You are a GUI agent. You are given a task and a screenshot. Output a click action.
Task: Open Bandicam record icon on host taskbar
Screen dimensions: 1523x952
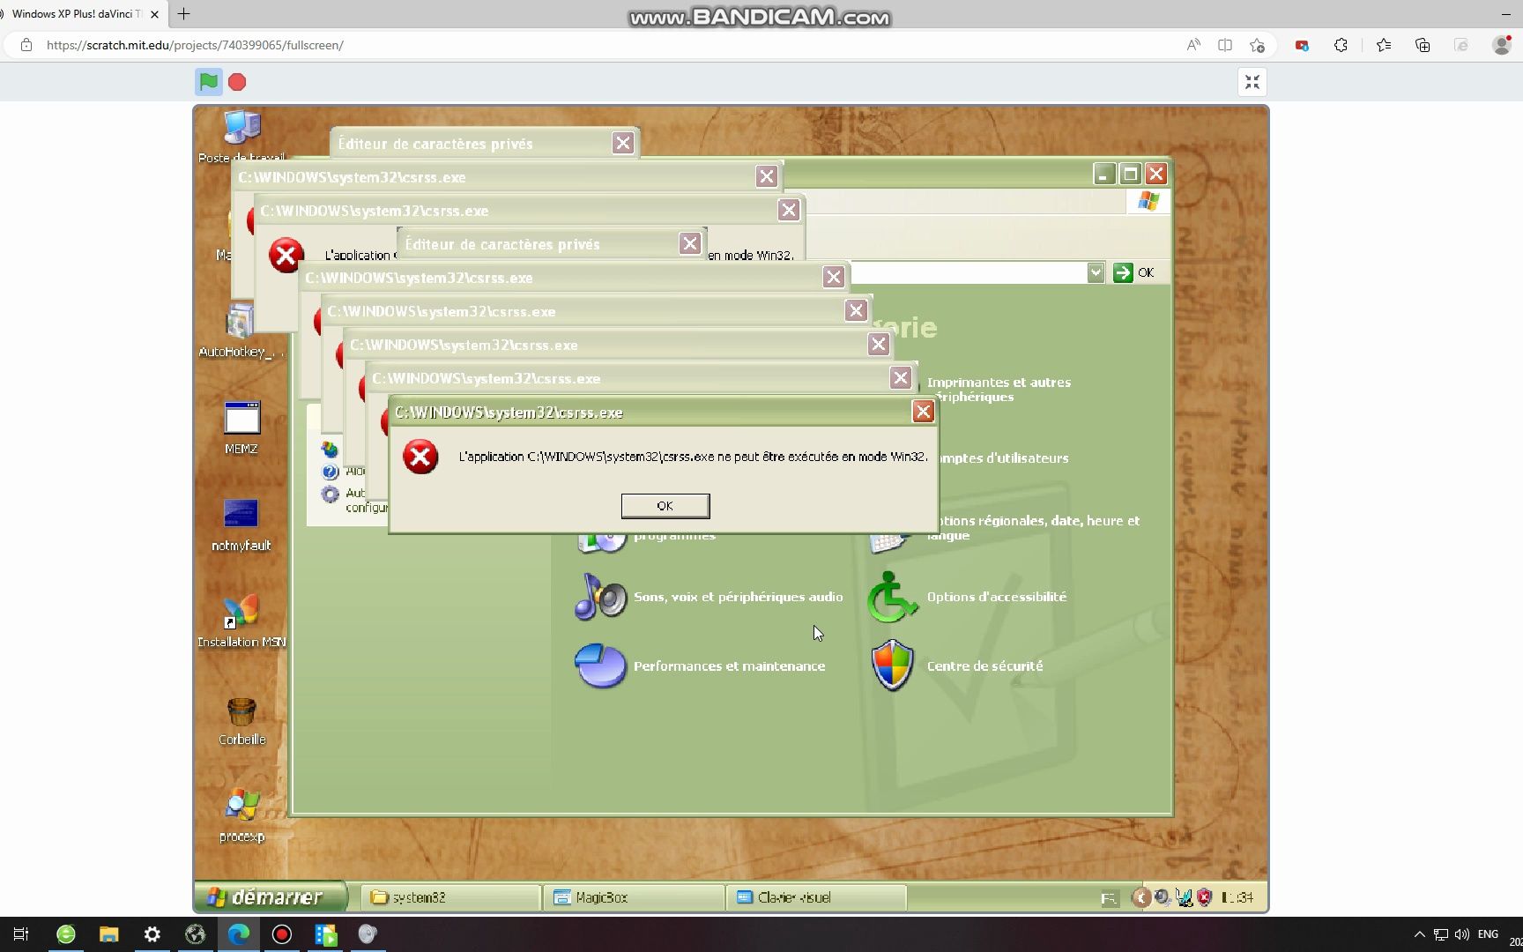tap(282, 934)
